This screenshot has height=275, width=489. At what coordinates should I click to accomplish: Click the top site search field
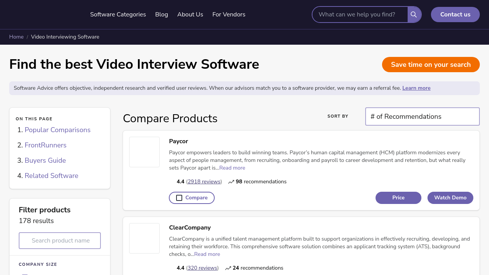click(360, 15)
